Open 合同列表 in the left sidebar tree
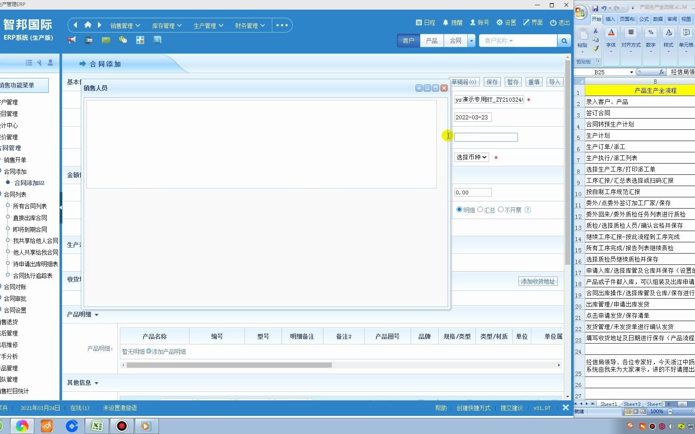This screenshot has height=434, width=695. click(15, 194)
